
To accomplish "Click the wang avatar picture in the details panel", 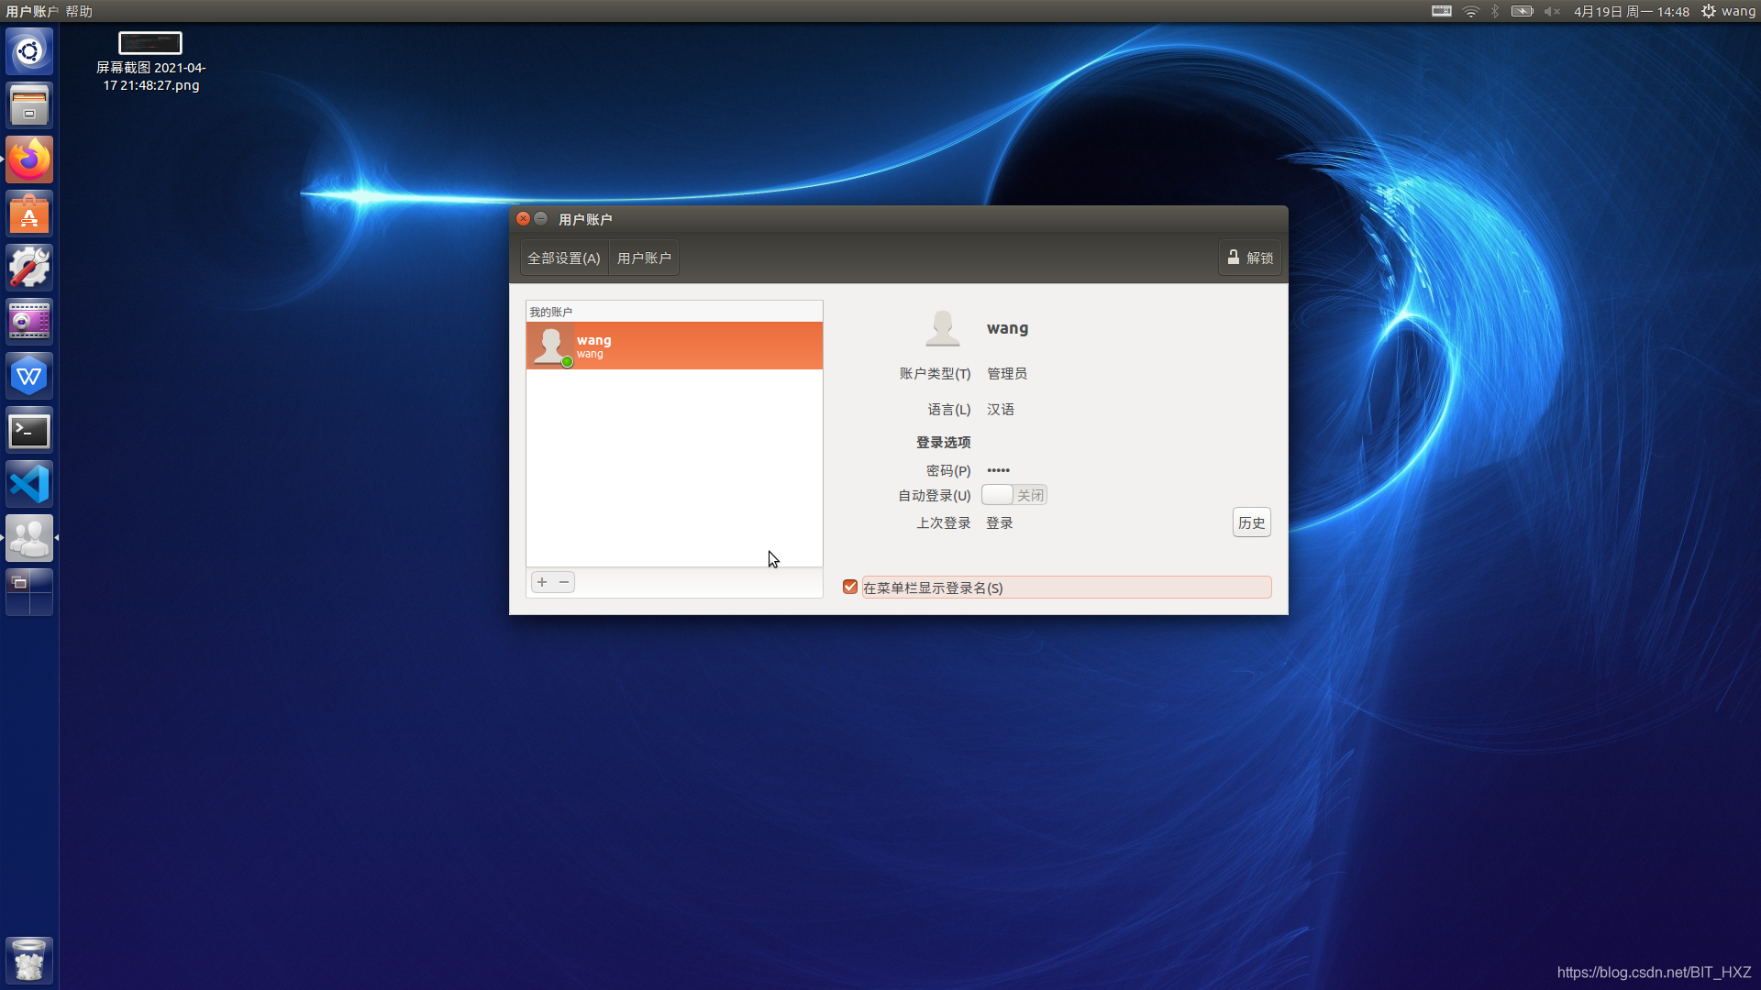I will point(942,328).
